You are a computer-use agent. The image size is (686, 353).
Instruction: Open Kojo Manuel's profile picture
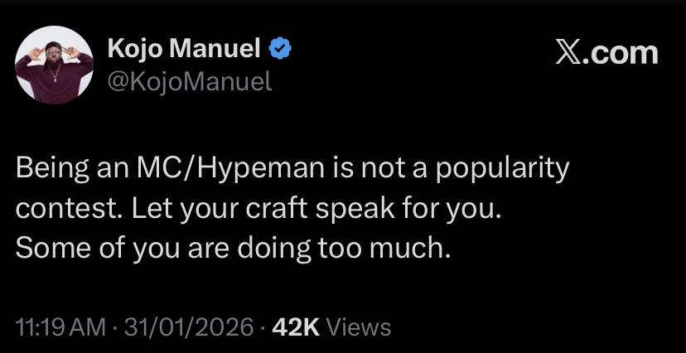click(55, 65)
